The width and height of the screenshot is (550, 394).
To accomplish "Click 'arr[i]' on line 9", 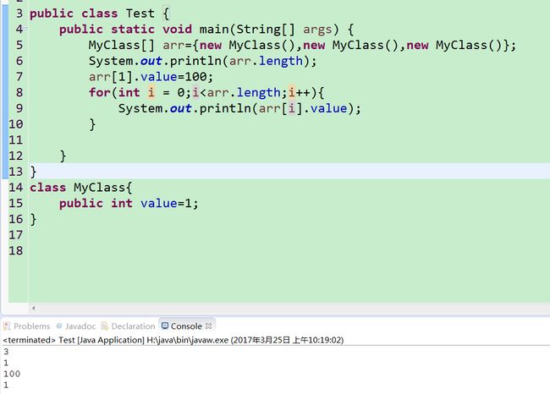I will pos(281,108).
